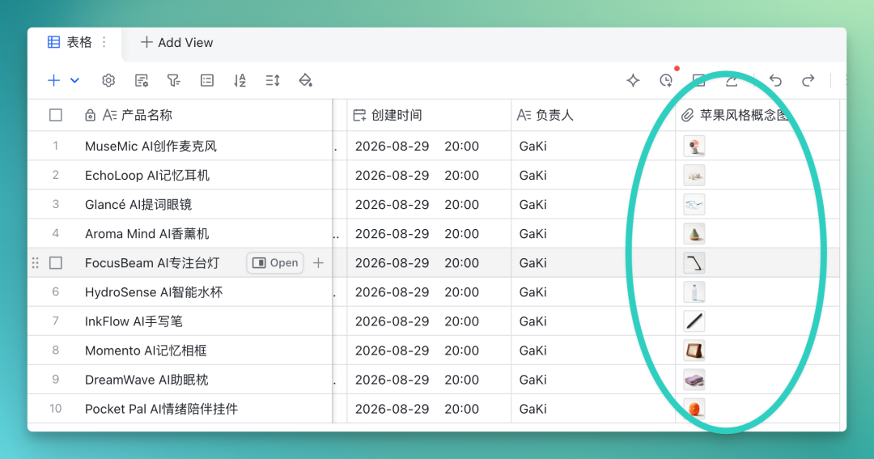Open the group records icon

pos(207,81)
